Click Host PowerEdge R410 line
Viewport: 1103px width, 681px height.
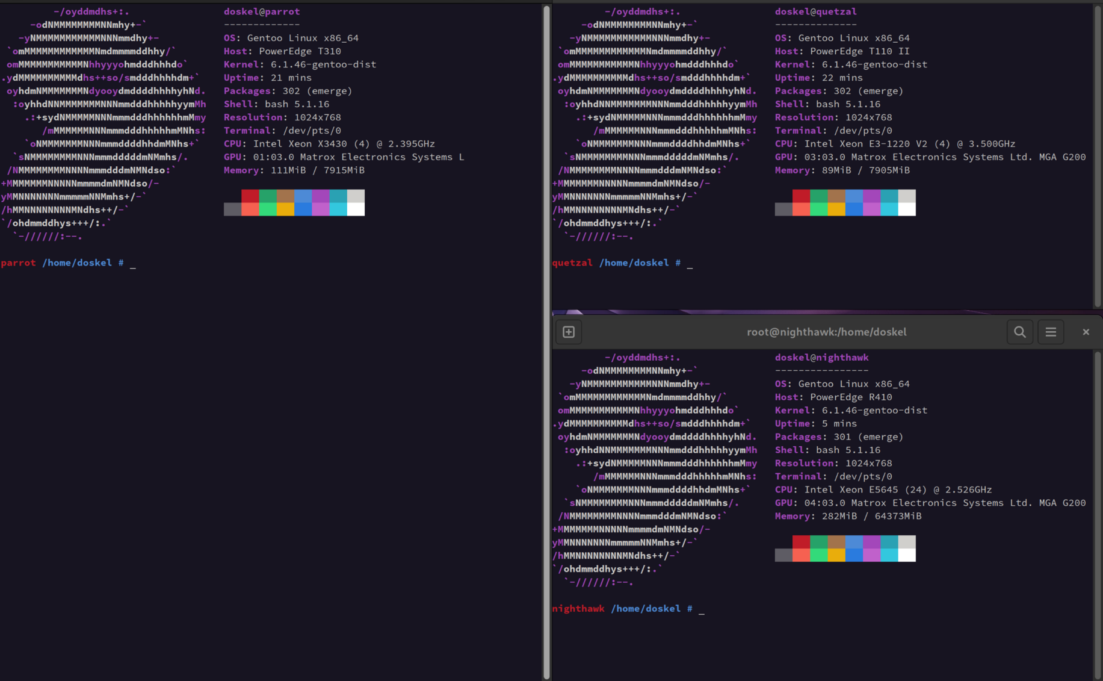click(833, 397)
